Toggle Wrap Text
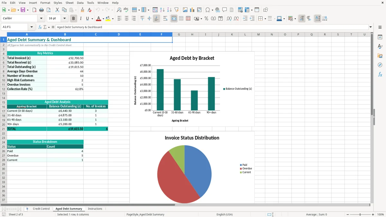This screenshot has width=386, height=217. (x=165, y=19)
